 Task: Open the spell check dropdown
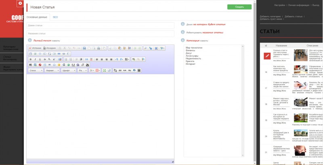pyautogui.click(x=162, y=48)
